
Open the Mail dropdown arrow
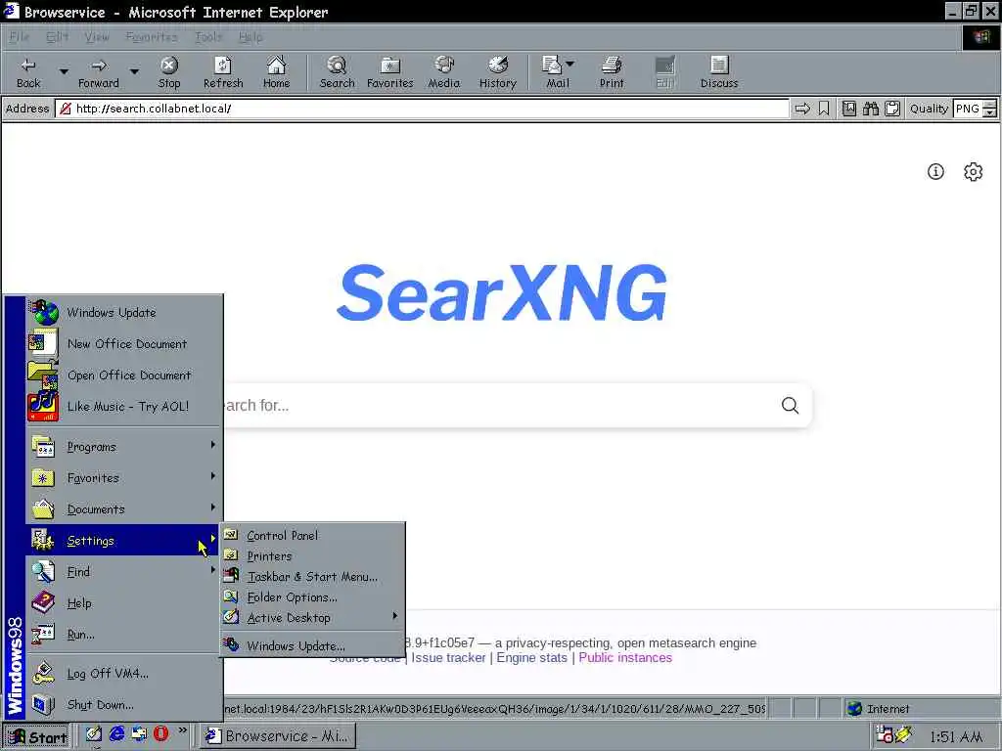570,64
